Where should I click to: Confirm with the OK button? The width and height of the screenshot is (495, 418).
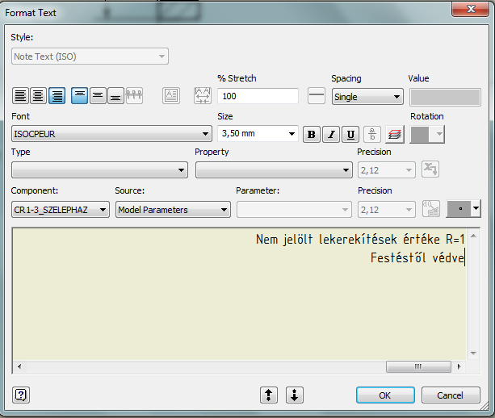(385, 395)
